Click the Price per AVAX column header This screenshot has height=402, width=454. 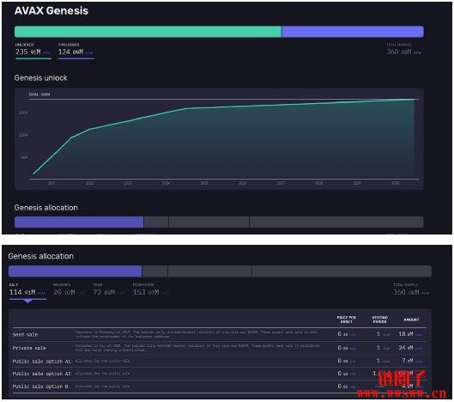(x=346, y=320)
